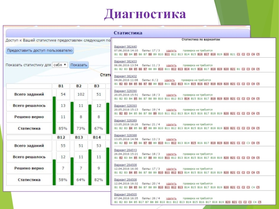This screenshot has height=209, width=279.
Task: Click 'удалить' for variant 328388
Action: click(x=171, y=139)
